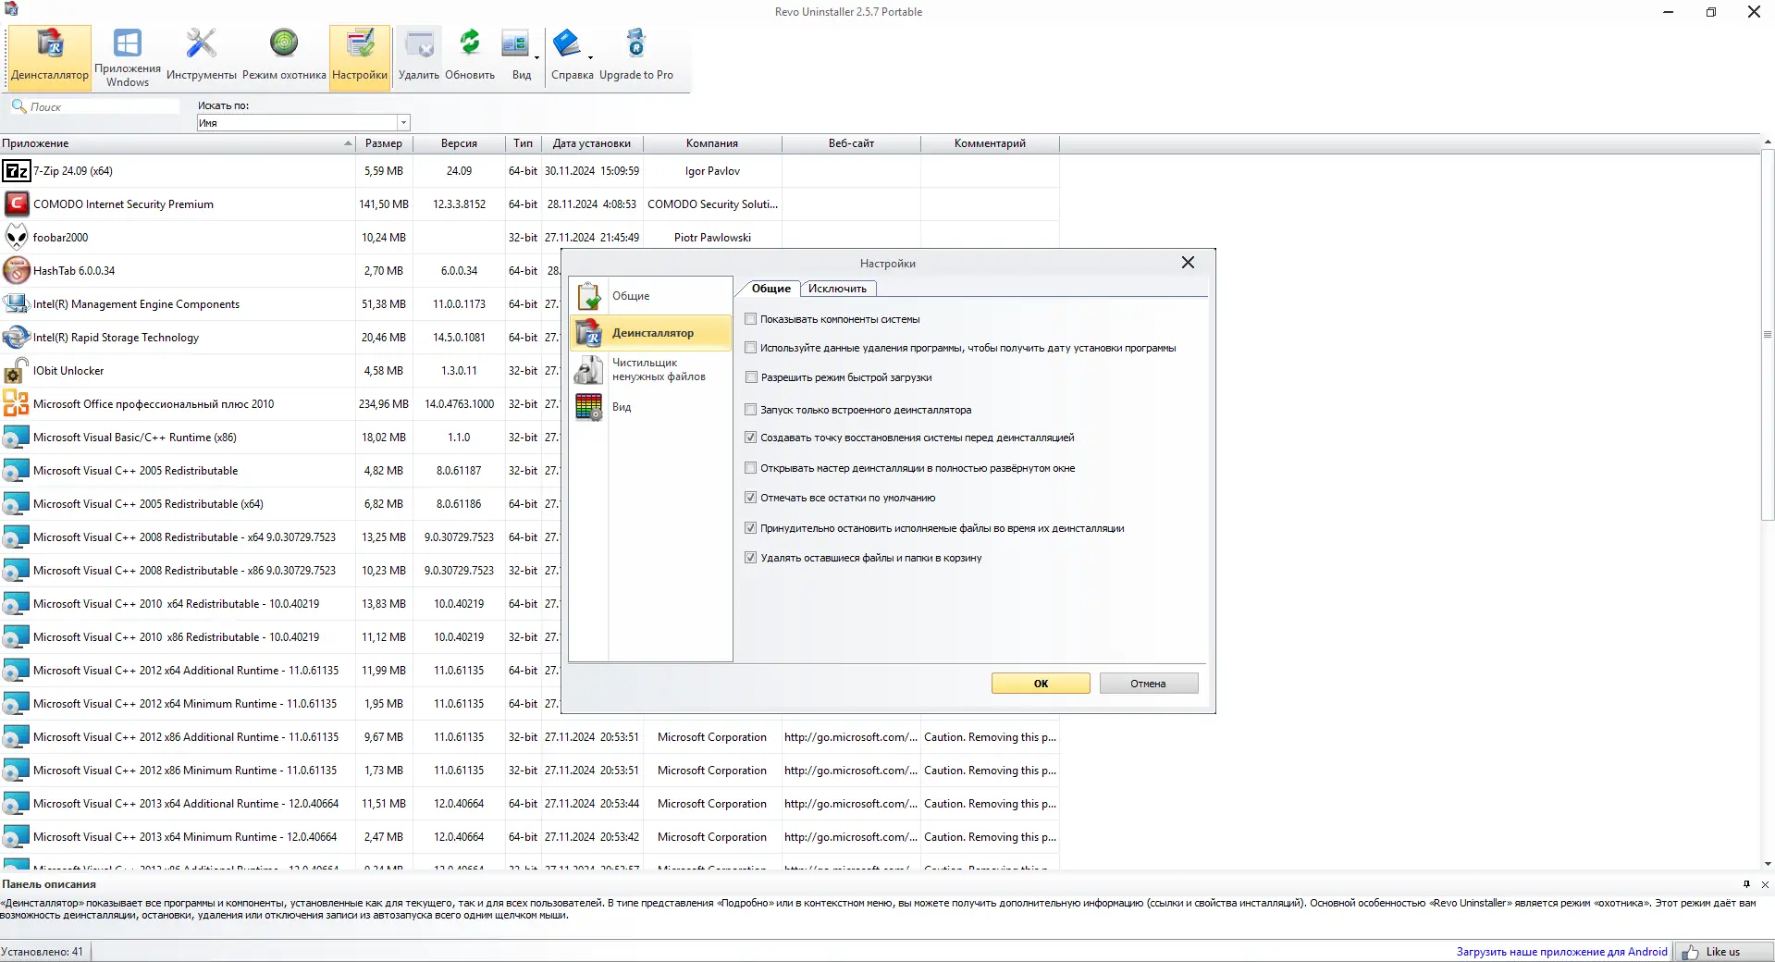1775x962 pixels.
Task: Open Загрузить наше приложение для Android link
Action: tap(1561, 952)
